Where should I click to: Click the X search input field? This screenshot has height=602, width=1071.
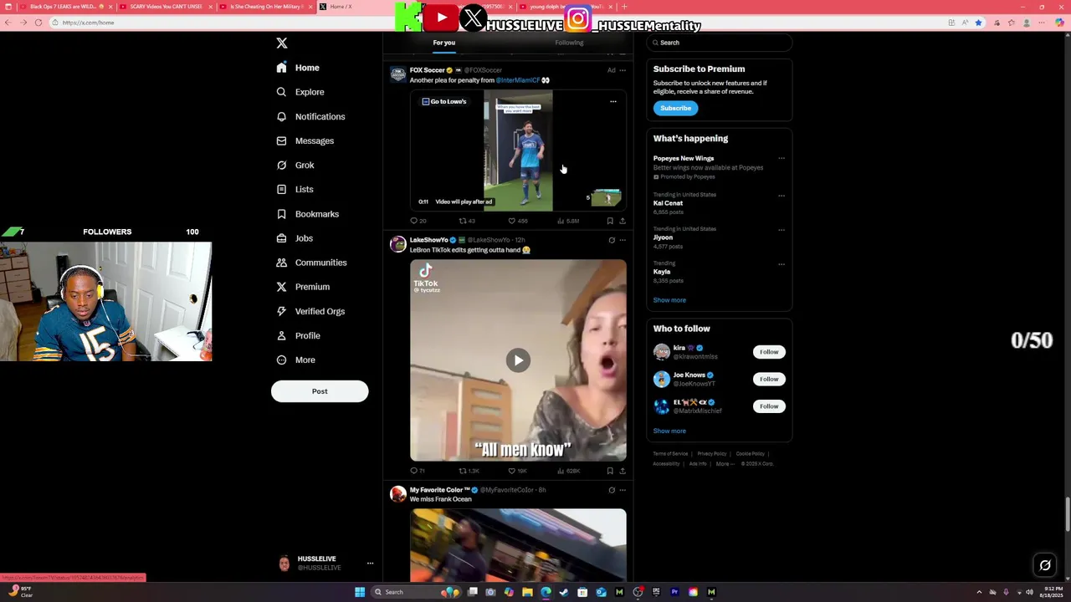(x=720, y=43)
